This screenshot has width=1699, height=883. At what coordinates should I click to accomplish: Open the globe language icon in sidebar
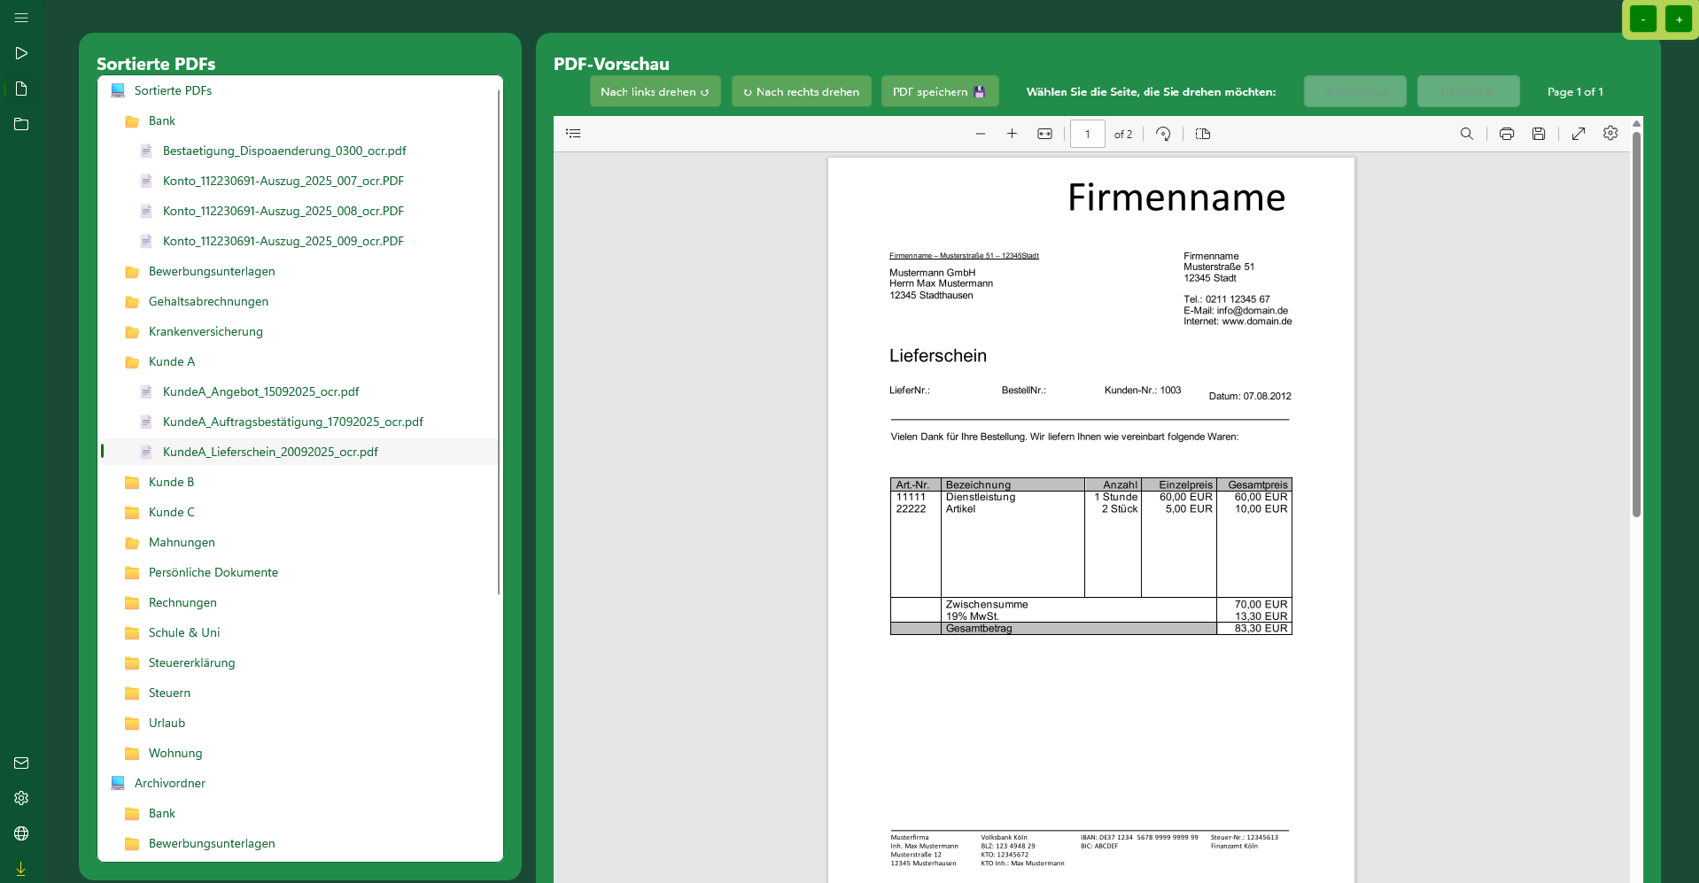pyautogui.click(x=21, y=833)
